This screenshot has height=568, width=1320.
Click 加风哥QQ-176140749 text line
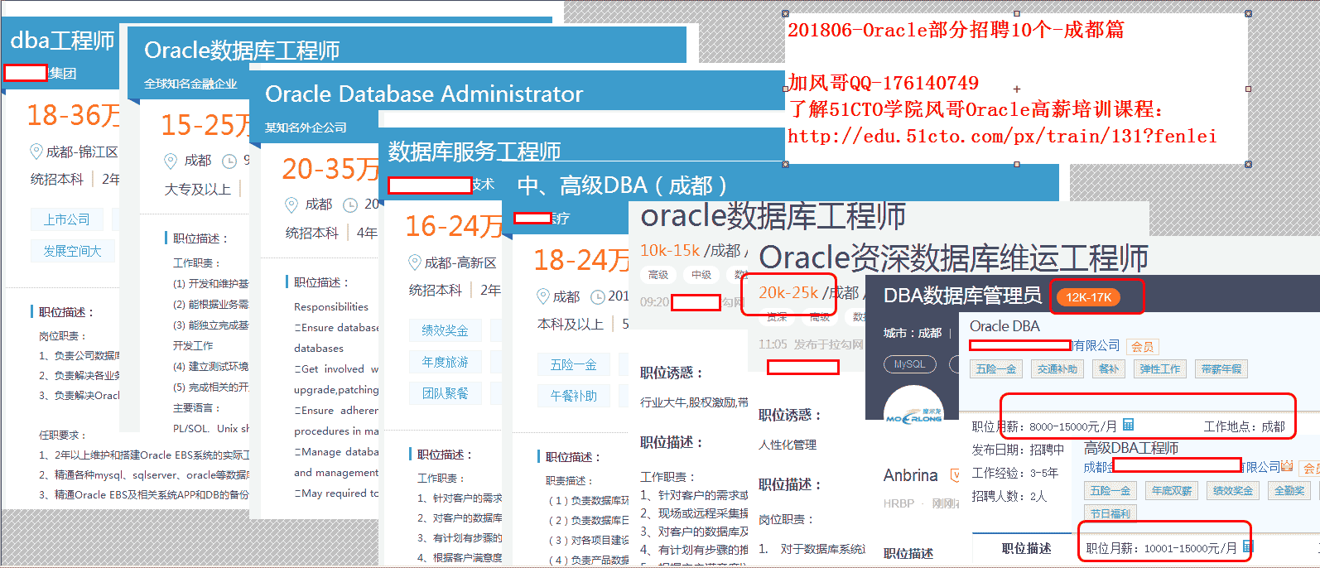click(883, 83)
